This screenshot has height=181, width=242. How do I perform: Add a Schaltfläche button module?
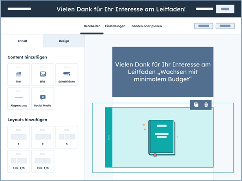click(67, 75)
